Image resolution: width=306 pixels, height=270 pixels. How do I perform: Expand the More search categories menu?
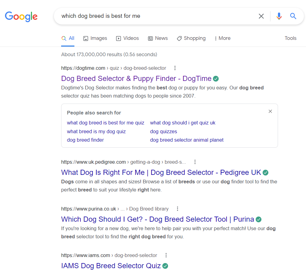(223, 38)
